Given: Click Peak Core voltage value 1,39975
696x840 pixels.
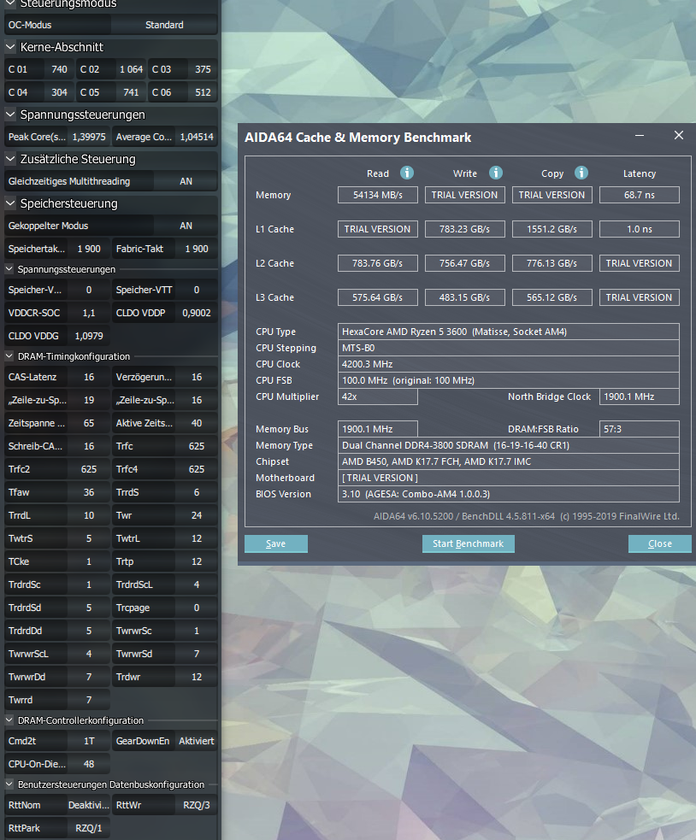Looking at the screenshot, I should [x=89, y=137].
